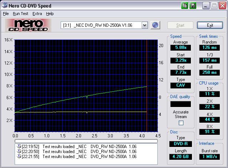228x168 pixels.
Task: Click the 2X CPU usage value 22 %
Action: point(209,107)
